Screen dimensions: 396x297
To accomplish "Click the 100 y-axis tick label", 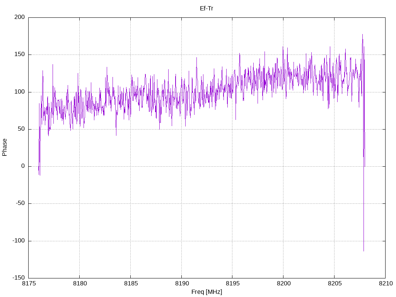I will 19,92.
